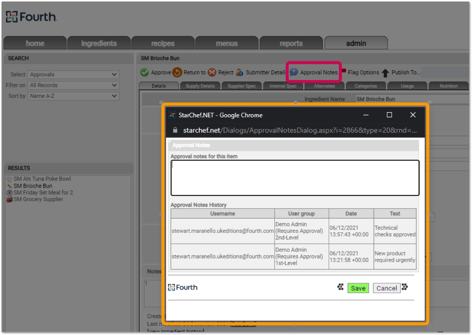Viewport: 472px width, 335px height.
Task: Go to the recipes tab
Action: coord(163,43)
